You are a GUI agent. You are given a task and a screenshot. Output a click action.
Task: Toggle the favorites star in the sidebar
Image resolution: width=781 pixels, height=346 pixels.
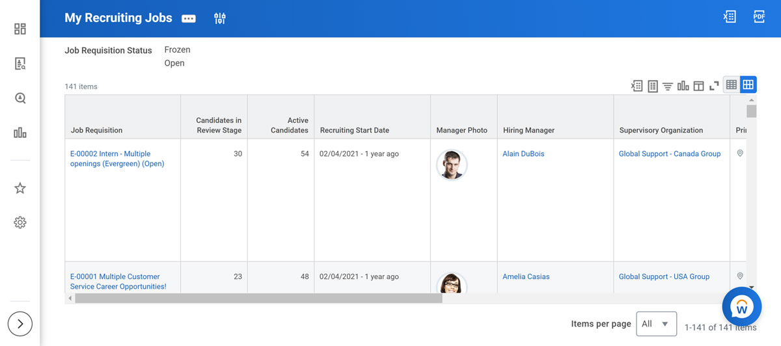pyautogui.click(x=20, y=189)
